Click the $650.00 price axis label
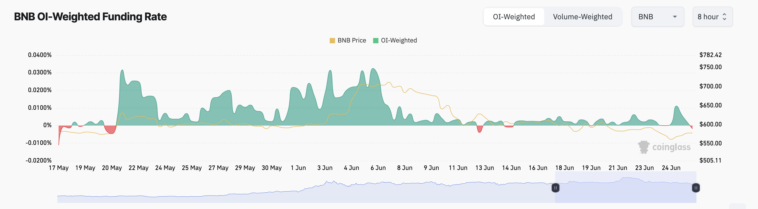758x209 pixels. [710, 105]
